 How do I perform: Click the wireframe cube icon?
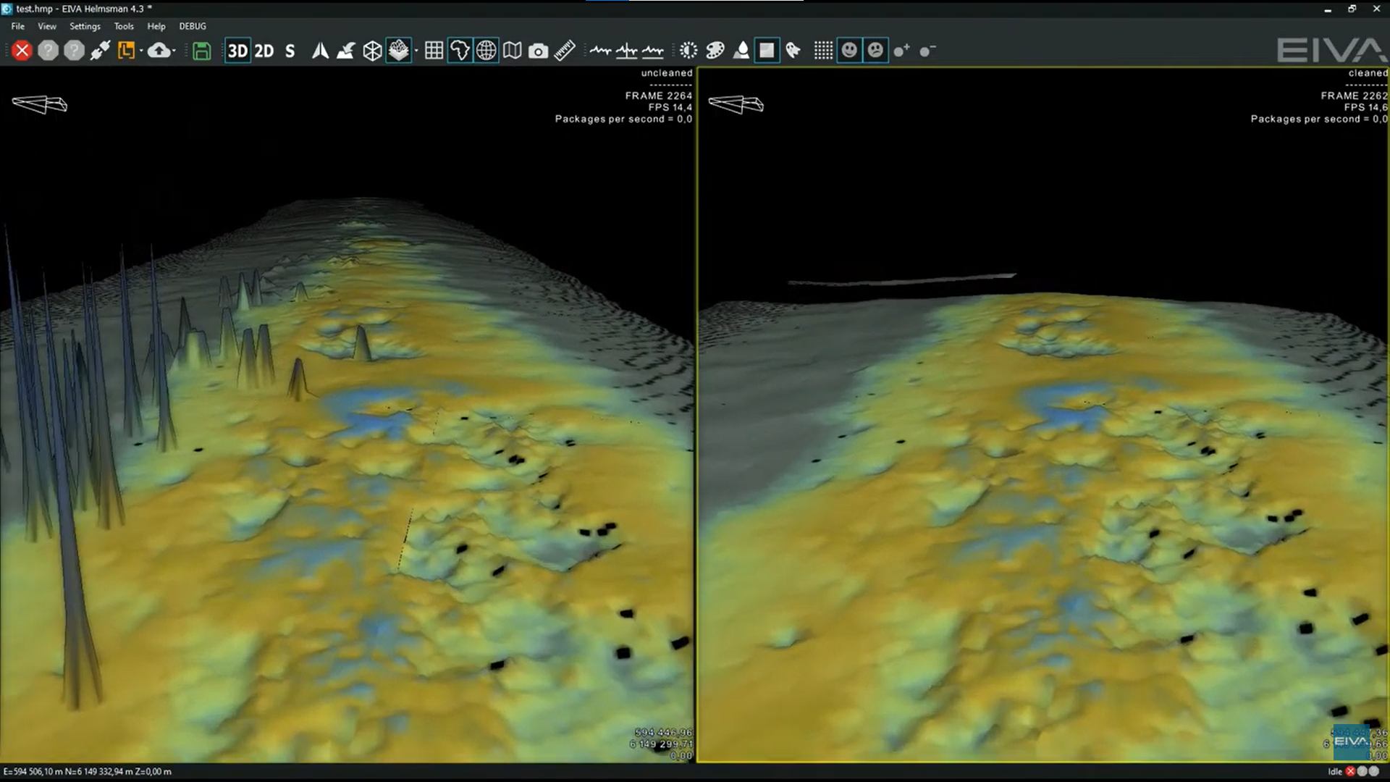point(372,51)
